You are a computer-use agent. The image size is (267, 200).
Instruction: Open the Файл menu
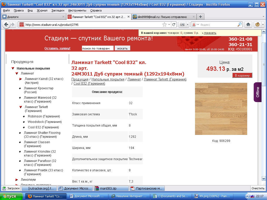pyautogui.click(x=6, y=10)
